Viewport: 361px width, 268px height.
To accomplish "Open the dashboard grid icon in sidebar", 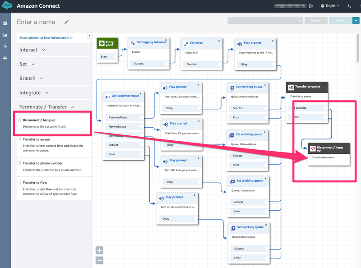I will (5, 23).
